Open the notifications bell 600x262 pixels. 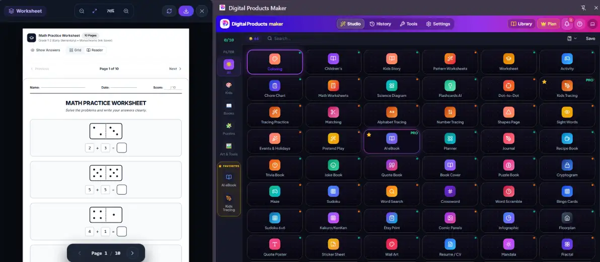(567, 24)
